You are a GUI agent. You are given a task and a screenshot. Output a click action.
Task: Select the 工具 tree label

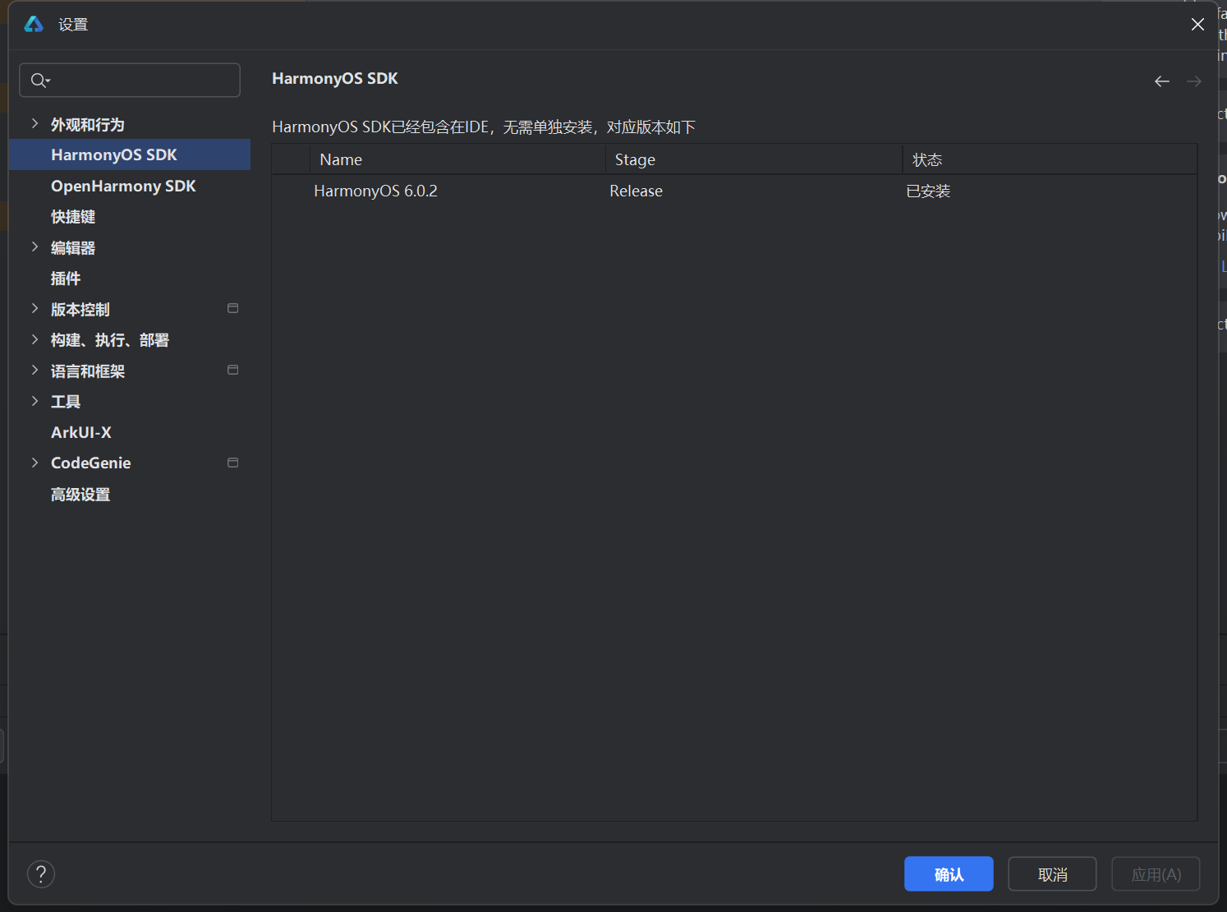pyautogui.click(x=66, y=402)
